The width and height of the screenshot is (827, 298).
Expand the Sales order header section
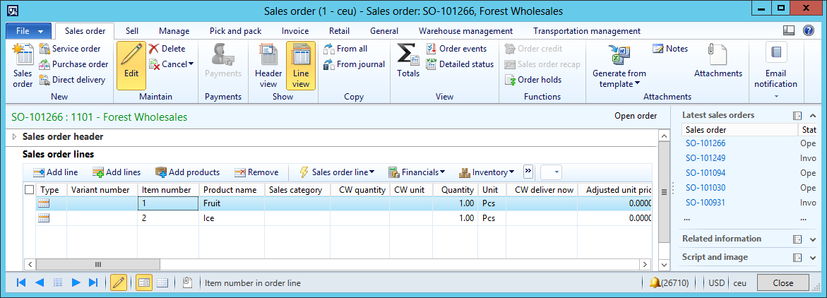coord(16,136)
